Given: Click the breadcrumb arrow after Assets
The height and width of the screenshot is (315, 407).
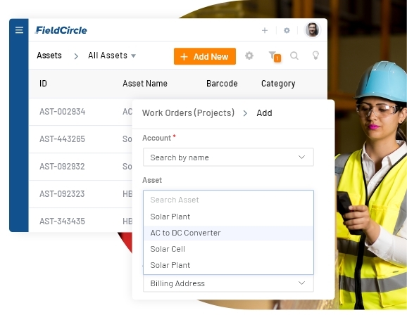Looking at the screenshot, I should coord(76,56).
